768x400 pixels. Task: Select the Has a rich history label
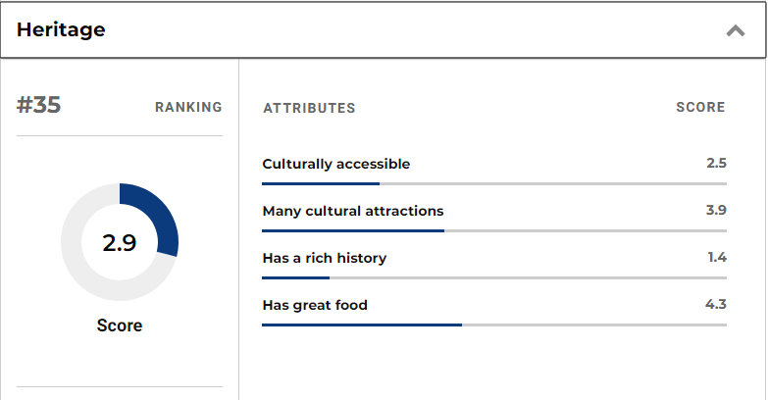(325, 258)
